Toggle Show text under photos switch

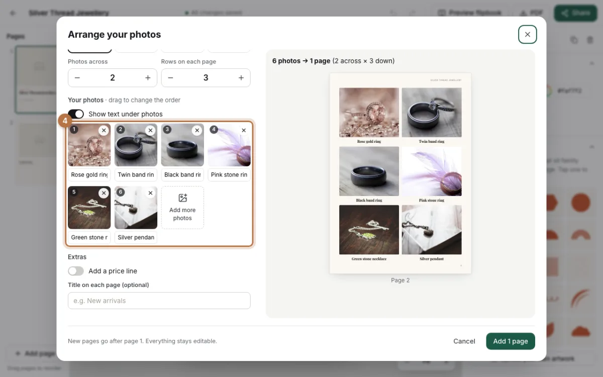76,114
